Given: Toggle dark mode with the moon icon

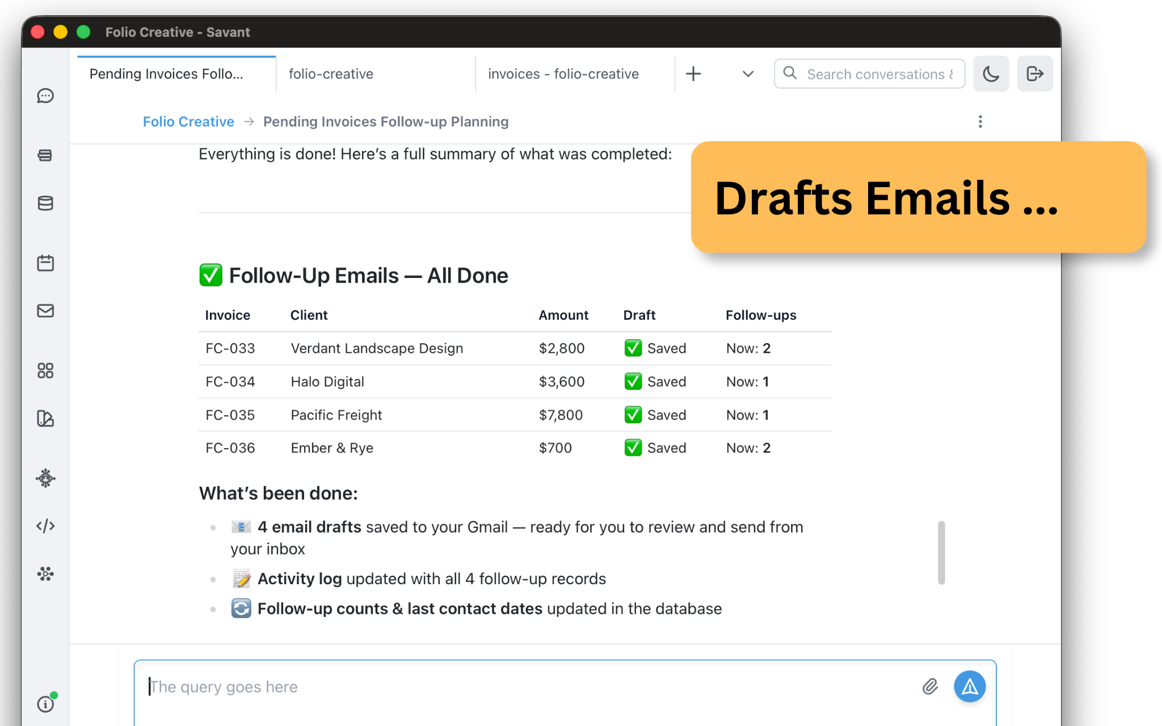Looking at the screenshot, I should coord(991,74).
